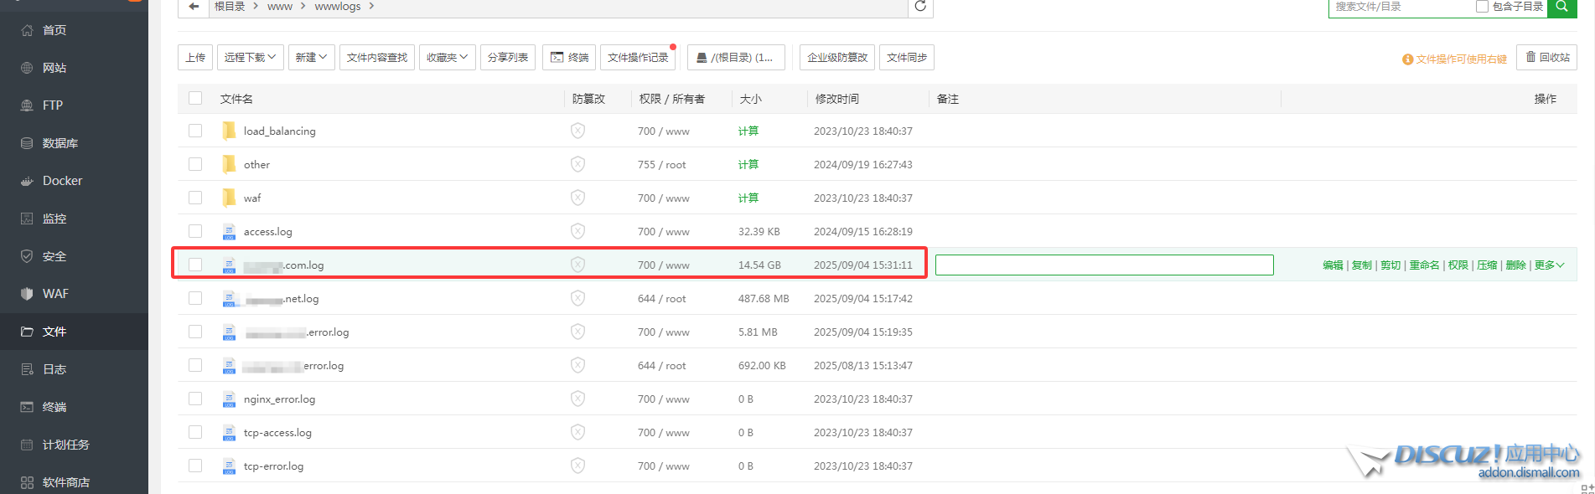This screenshot has height=494, width=1595.
Task: Go back with the left arrow button
Action: point(194,7)
